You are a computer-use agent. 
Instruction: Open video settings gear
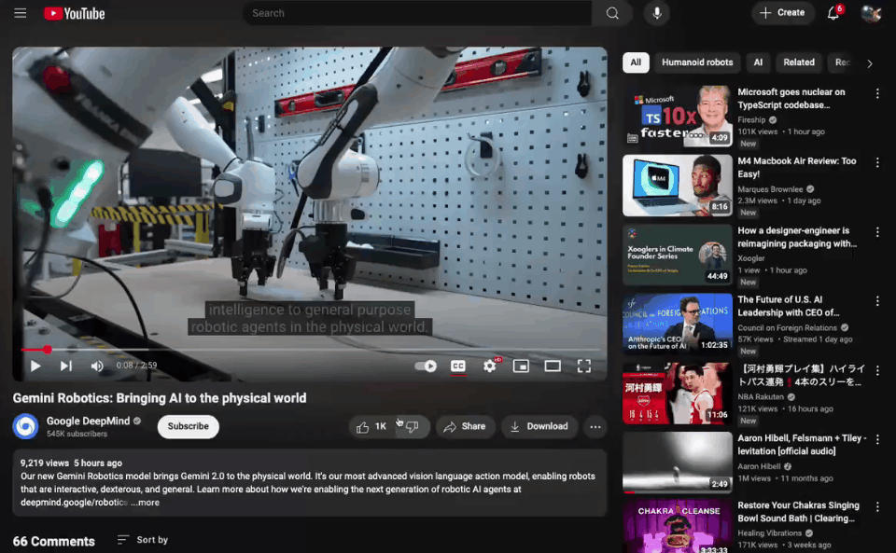(x=489, y=366)
